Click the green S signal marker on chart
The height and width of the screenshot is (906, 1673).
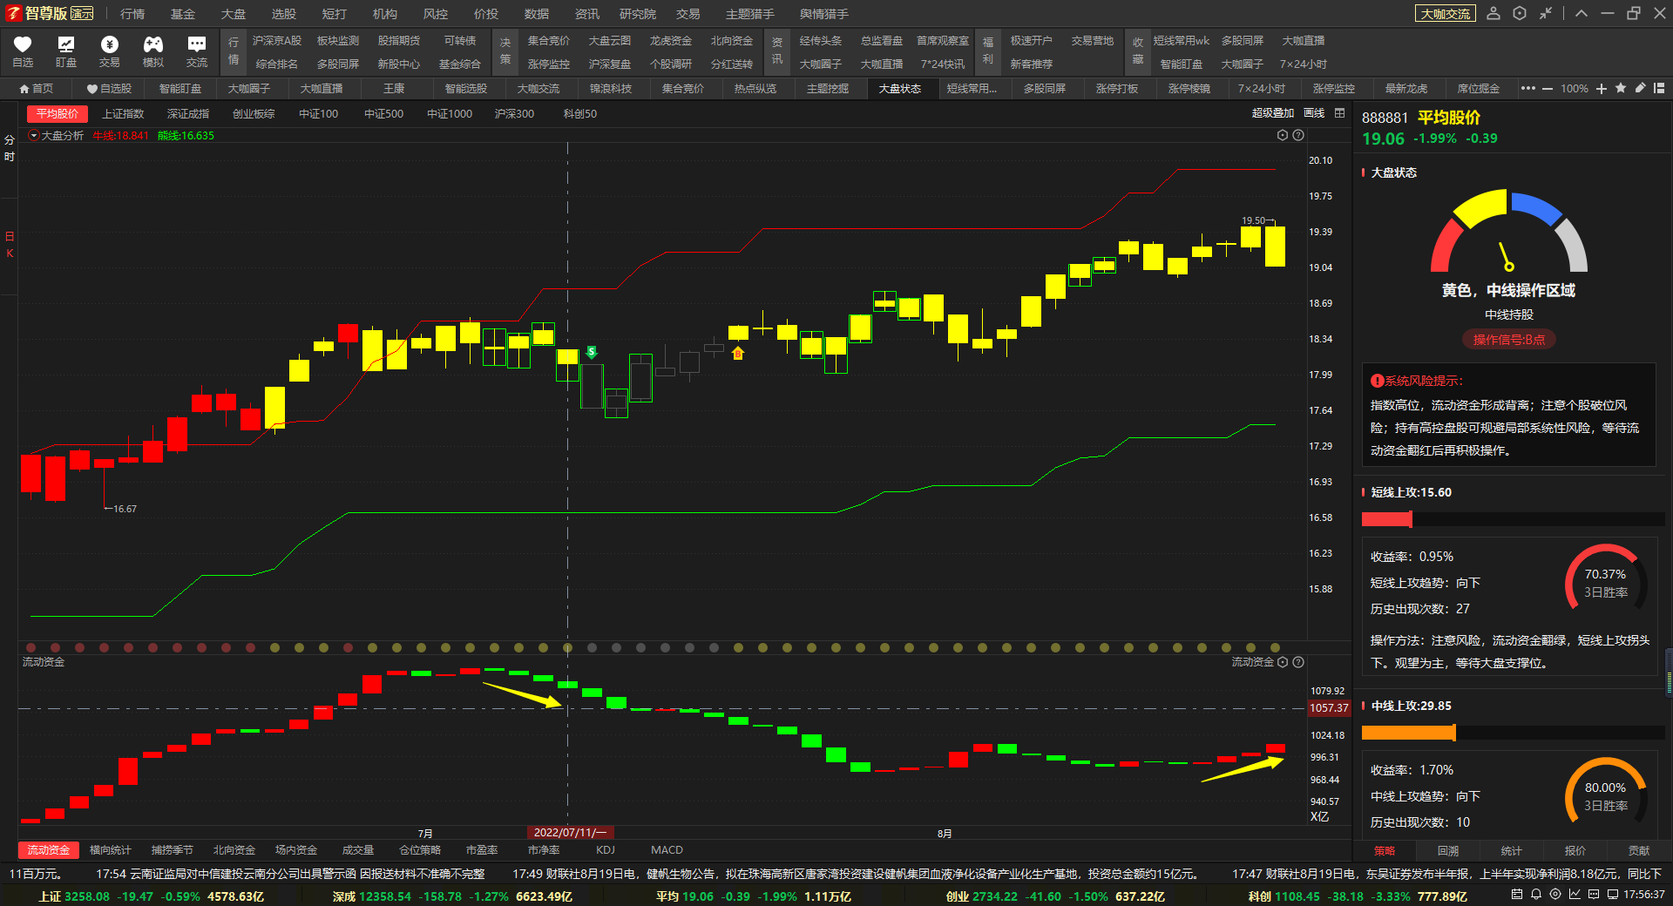592,352
